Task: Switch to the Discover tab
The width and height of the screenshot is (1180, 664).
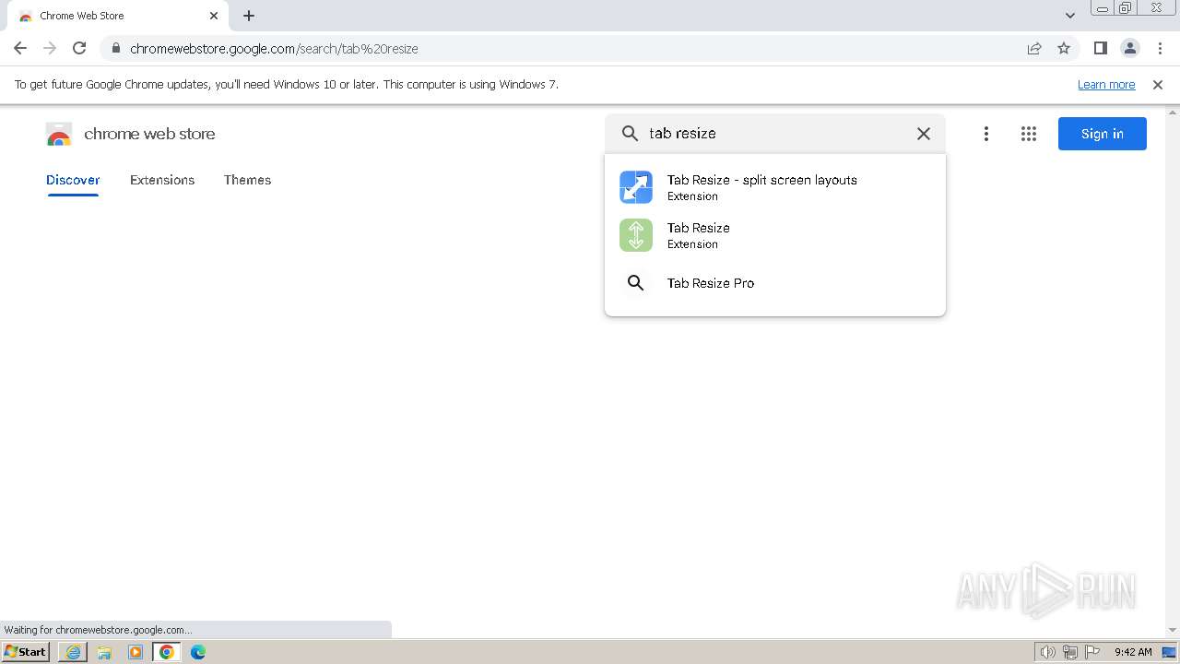Action: click(73, 180)
